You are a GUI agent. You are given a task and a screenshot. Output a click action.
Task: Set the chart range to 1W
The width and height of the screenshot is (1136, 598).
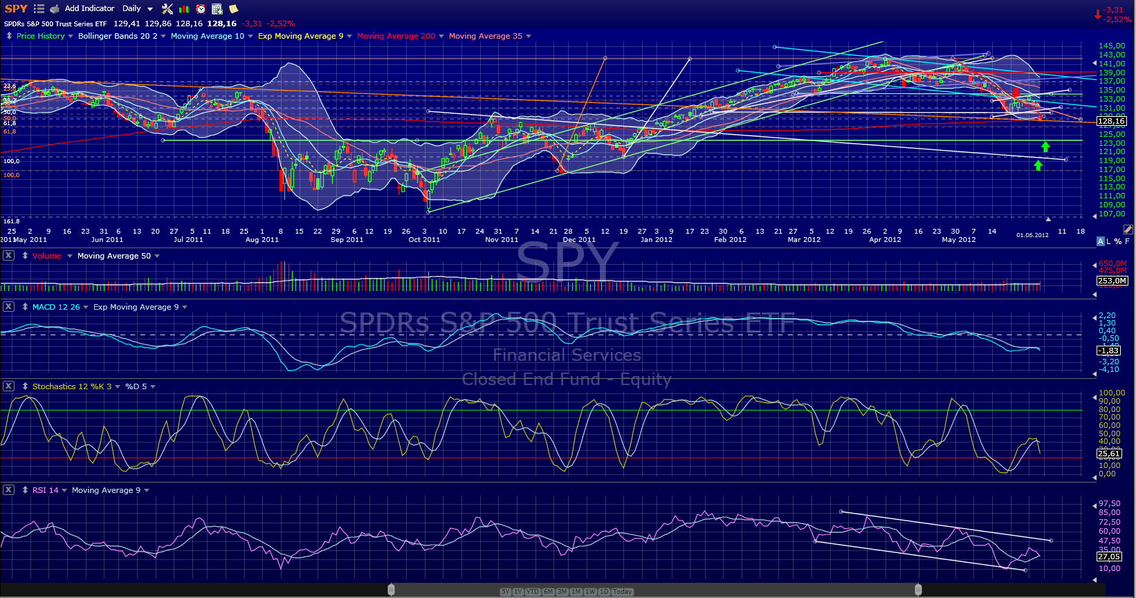[590, 592]
